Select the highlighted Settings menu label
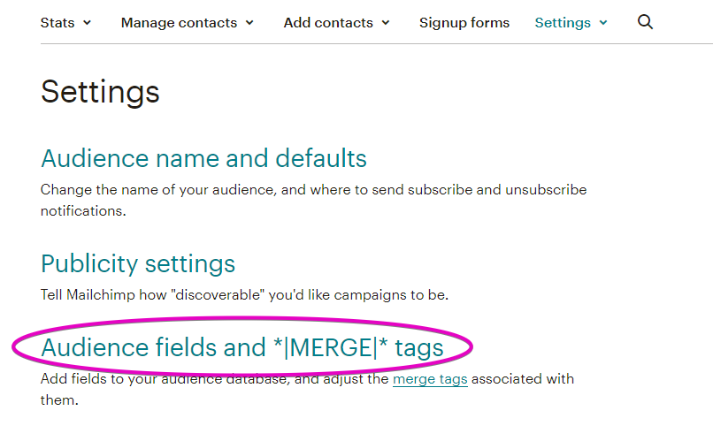This screenshot has width=713, height=441. [563, 23]
